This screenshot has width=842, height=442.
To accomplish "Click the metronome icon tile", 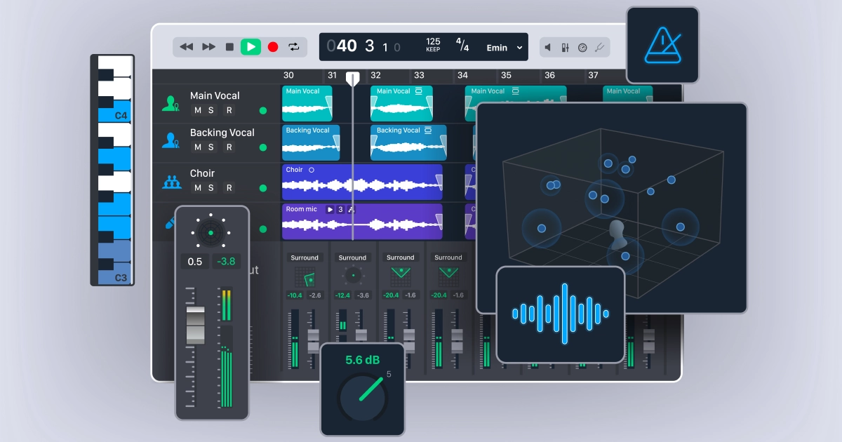I will click(662, 46).
